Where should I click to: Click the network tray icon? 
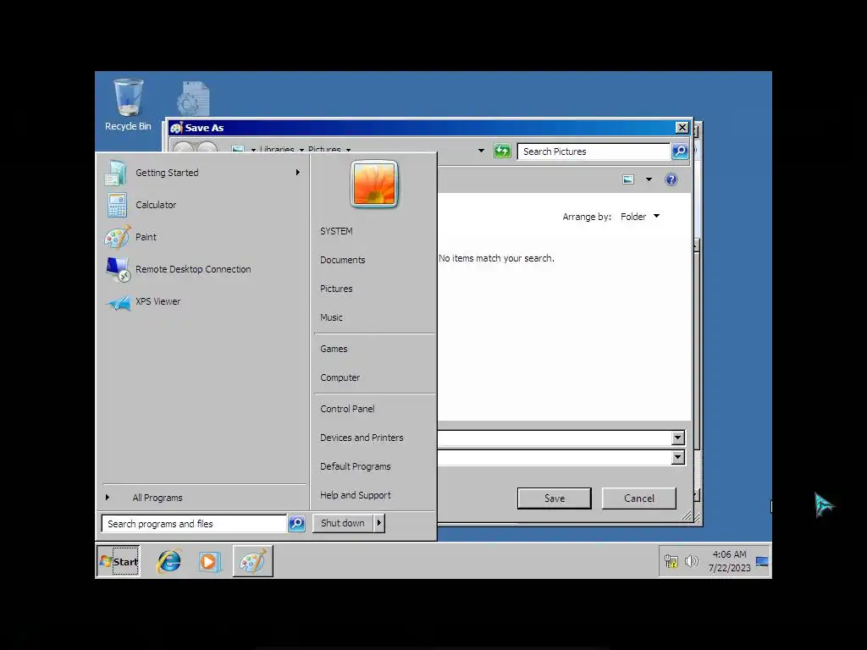(x=671, y=562)
